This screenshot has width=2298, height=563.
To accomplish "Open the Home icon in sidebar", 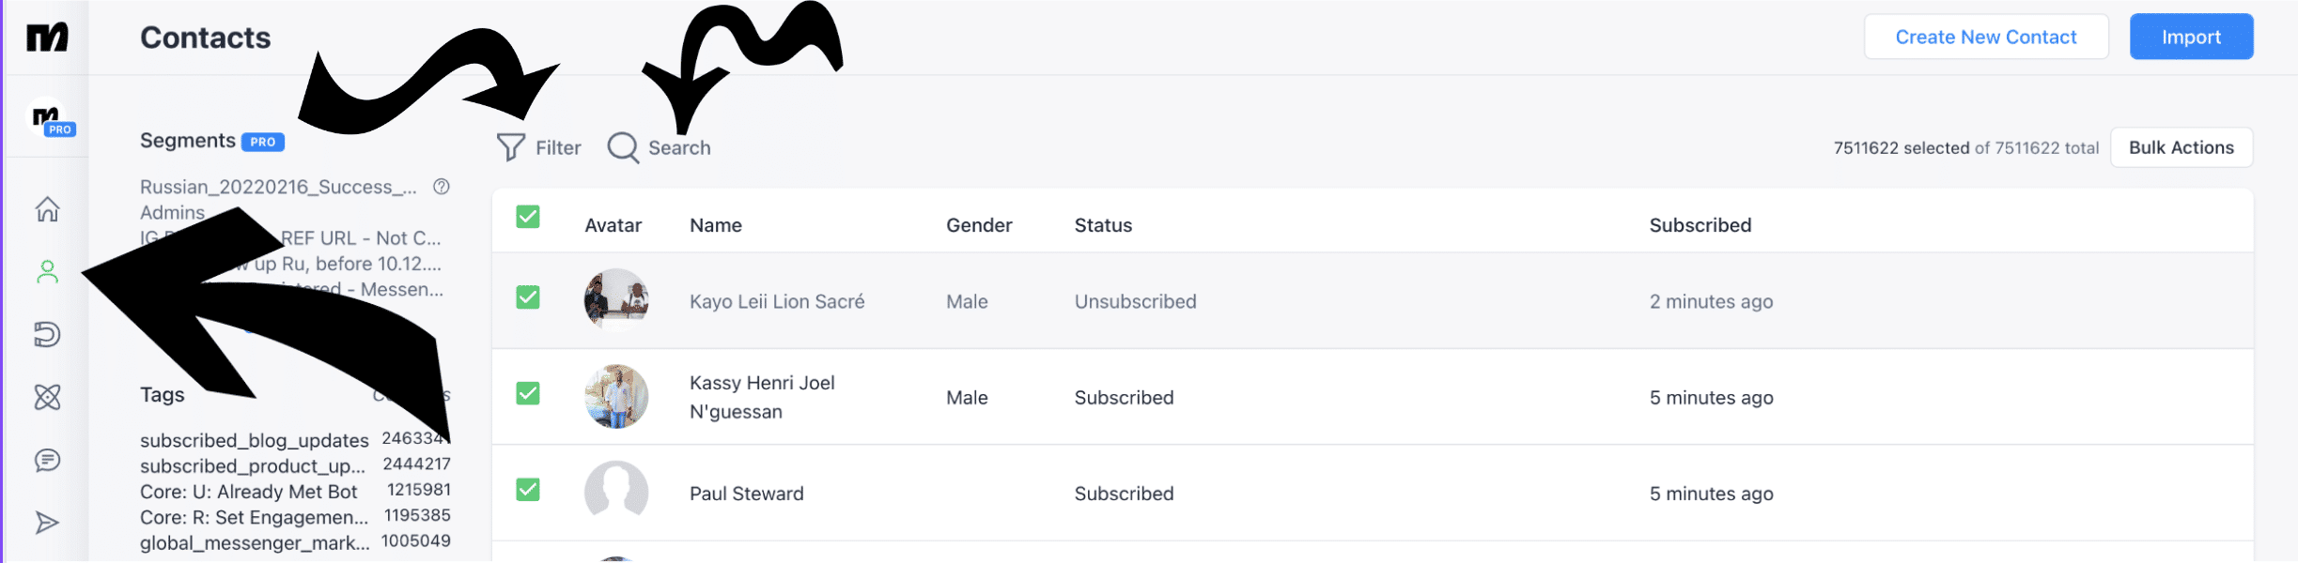I will click(47, 209).
